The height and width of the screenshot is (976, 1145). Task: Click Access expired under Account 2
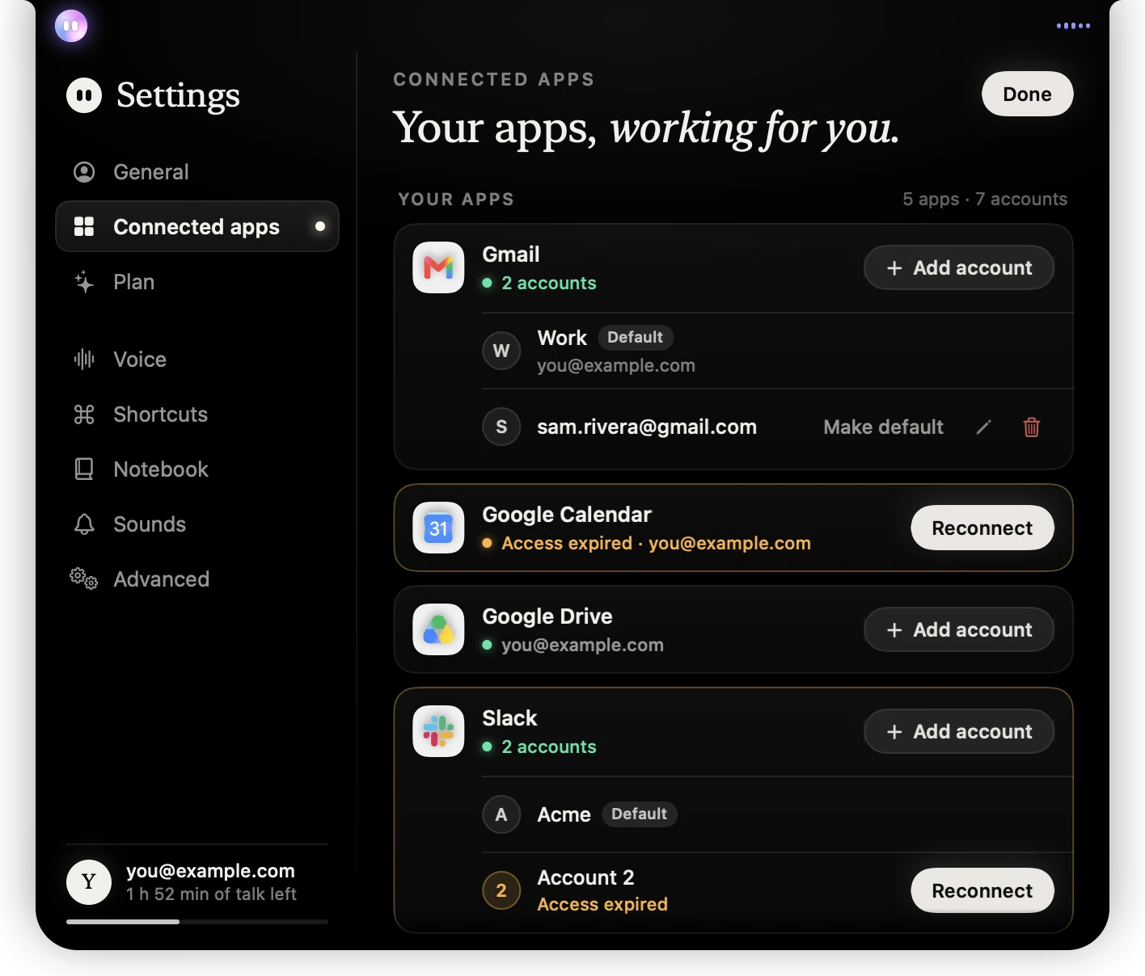pos(602,904)
